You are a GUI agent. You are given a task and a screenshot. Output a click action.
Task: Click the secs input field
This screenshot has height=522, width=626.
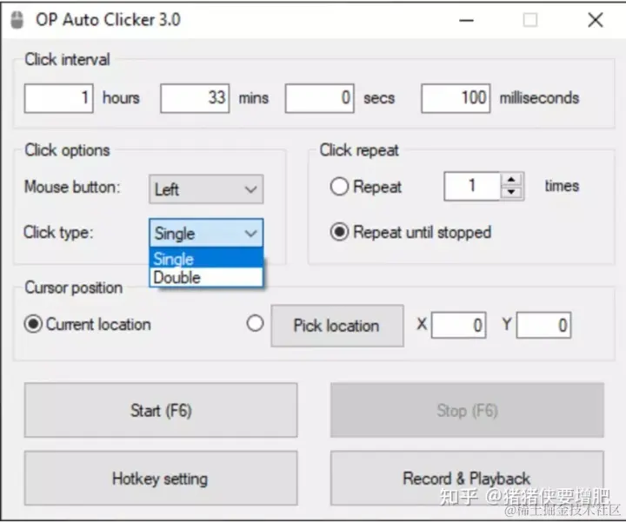point(319,98)
